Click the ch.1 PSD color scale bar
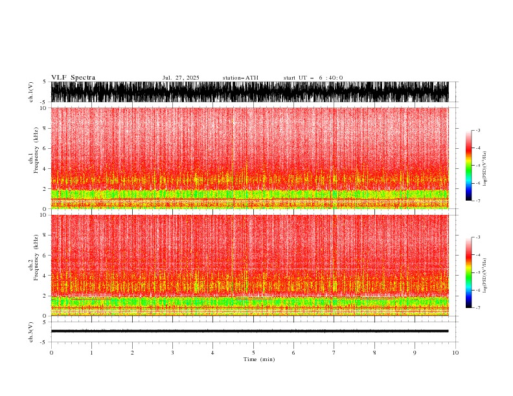The width and height of the screenshot is (513, 396). (468, 165)
